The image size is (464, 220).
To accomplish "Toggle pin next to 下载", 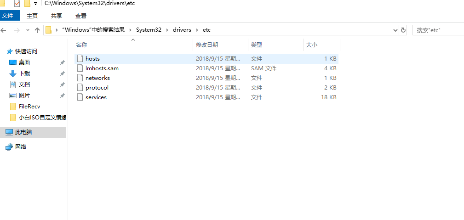I will [x=62, y=73].
